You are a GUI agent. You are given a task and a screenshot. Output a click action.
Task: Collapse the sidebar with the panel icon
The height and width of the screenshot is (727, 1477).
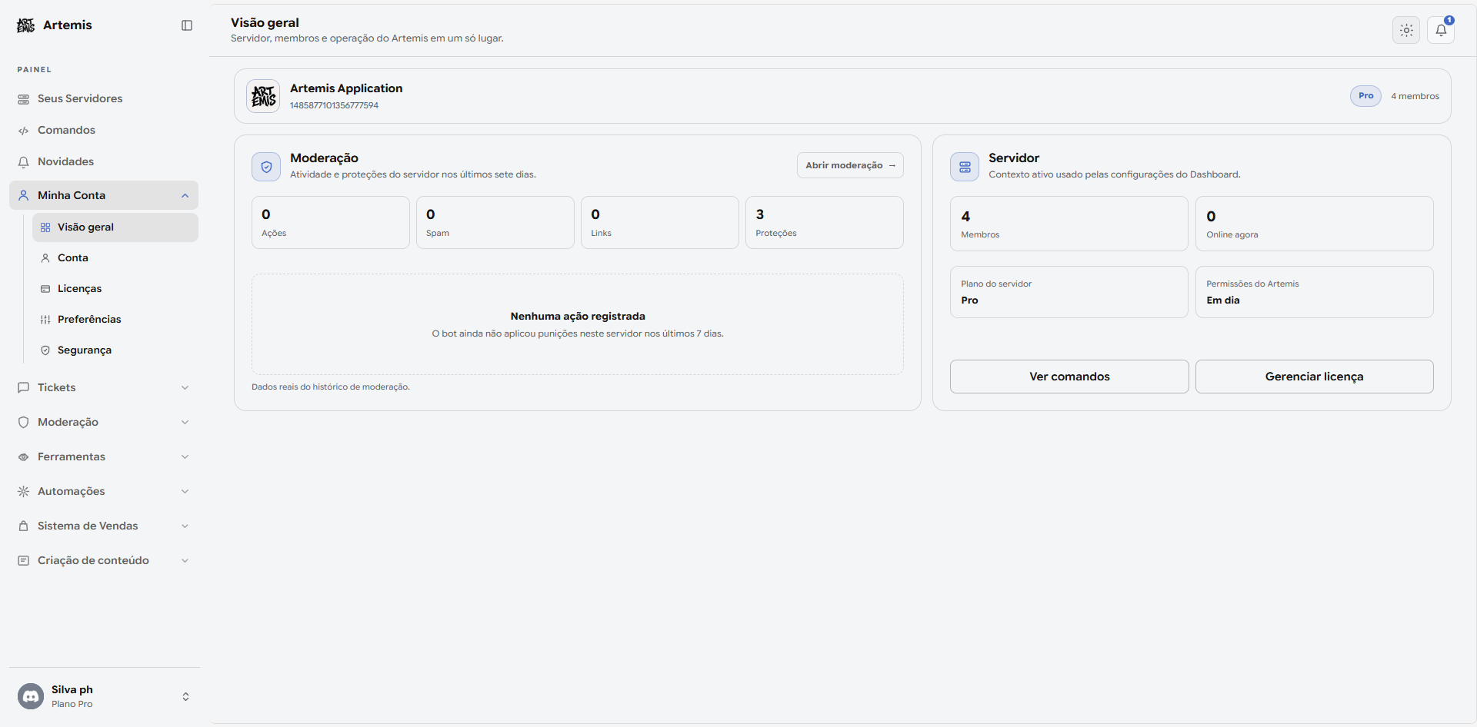[x=187, y=25]
